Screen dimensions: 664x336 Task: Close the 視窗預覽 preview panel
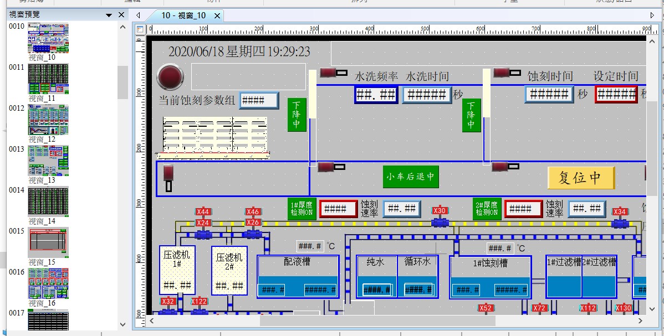(x=121, y=15)
